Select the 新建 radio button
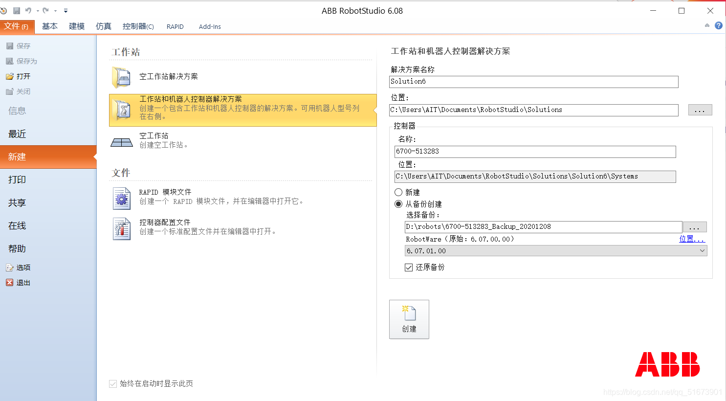 coord(398,192)
